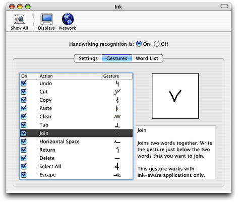
Task: Click the toolbar toggle pill button
Action: [224, 6]
